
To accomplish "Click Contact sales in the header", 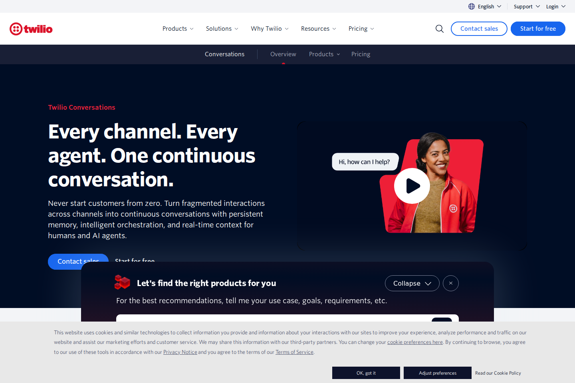I will pyautogui.click(x=479, y=29).
